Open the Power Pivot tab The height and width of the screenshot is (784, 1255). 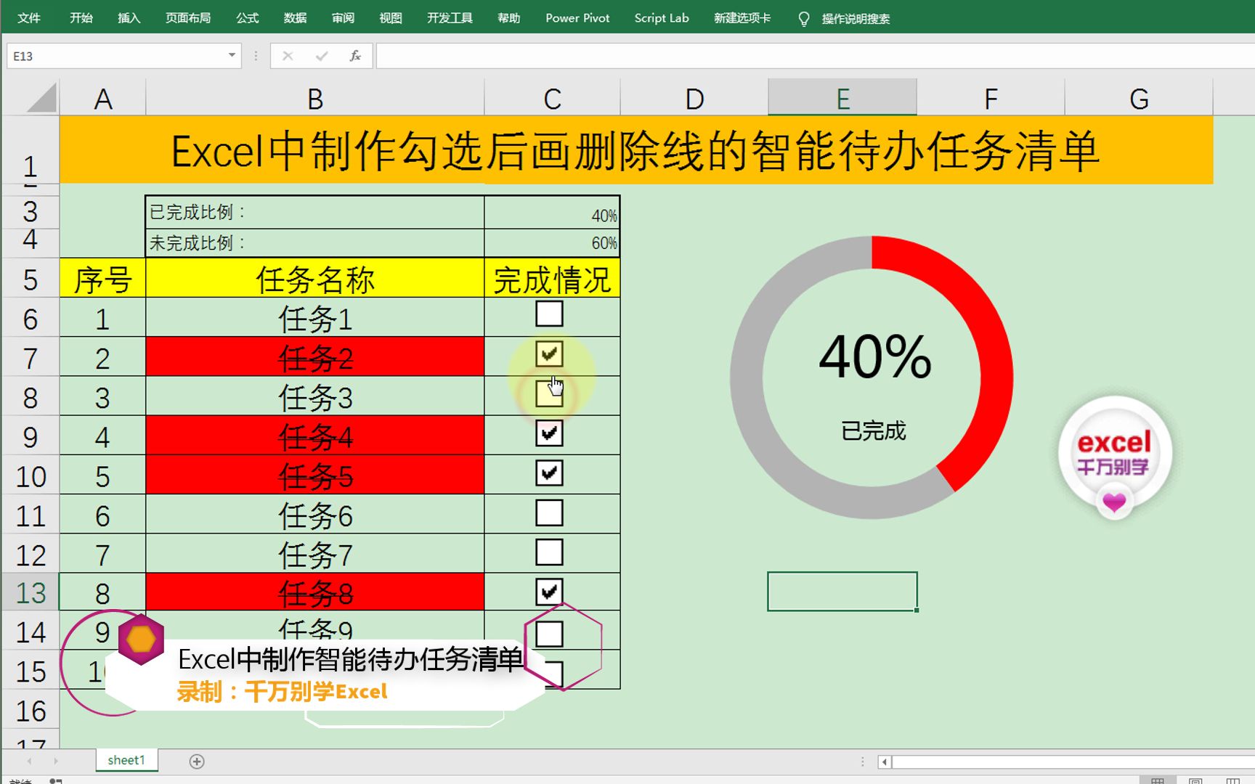click(577, 18)
